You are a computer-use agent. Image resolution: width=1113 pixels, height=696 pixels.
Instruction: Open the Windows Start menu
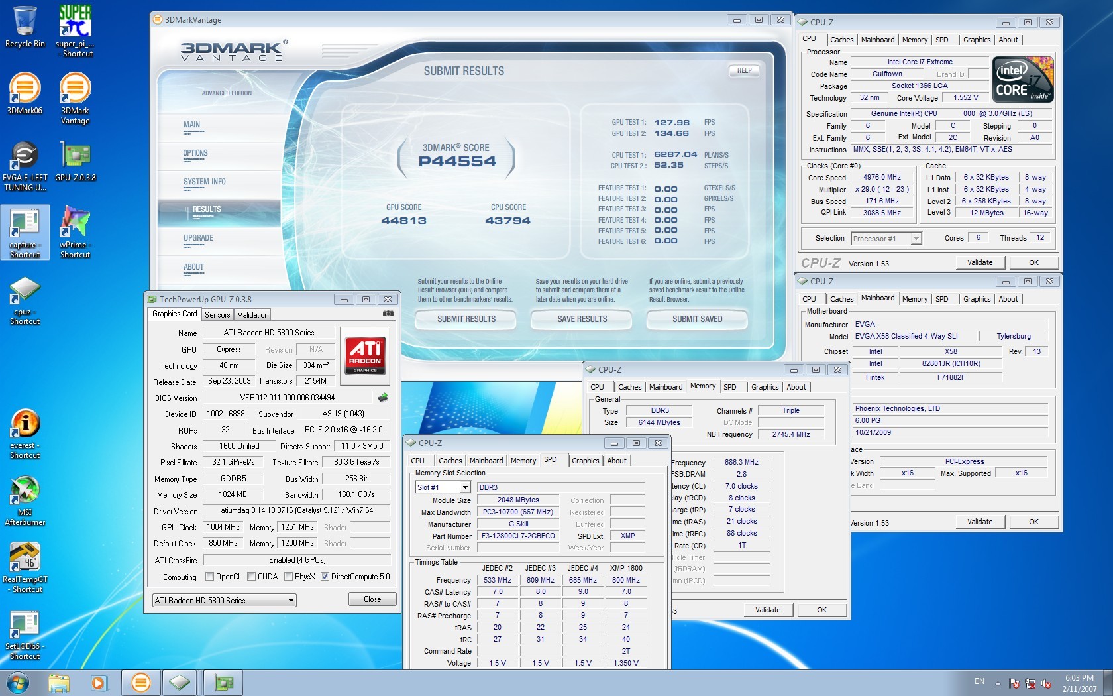click(x=17, y=683)
